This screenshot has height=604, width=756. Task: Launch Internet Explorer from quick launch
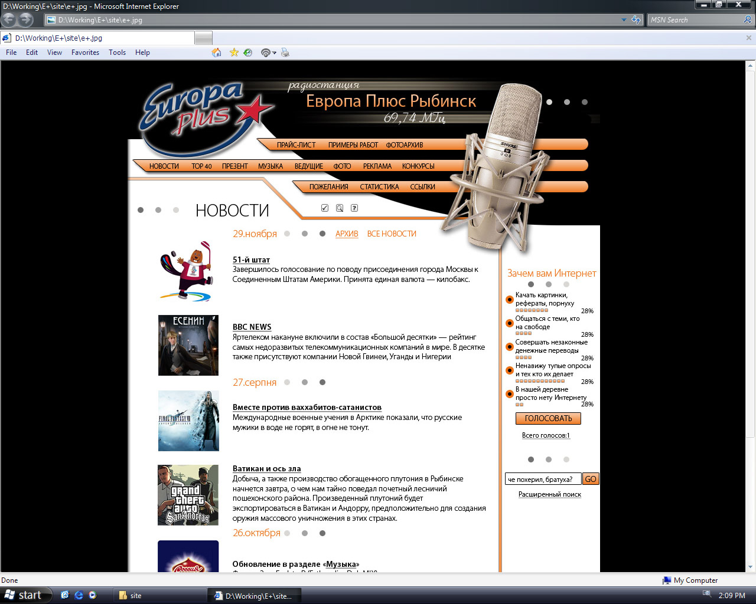click(x=79, y=596)
